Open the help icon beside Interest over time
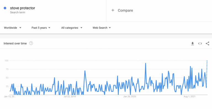The image size is (212, 109). [x=31, y=43]
